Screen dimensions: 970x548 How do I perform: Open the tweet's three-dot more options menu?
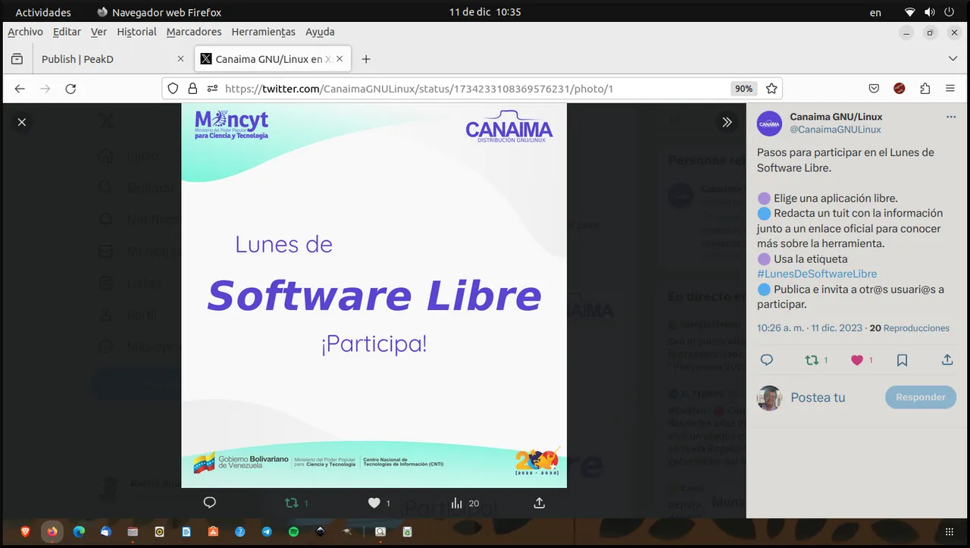pyautogui.click(x=951, y=117)
